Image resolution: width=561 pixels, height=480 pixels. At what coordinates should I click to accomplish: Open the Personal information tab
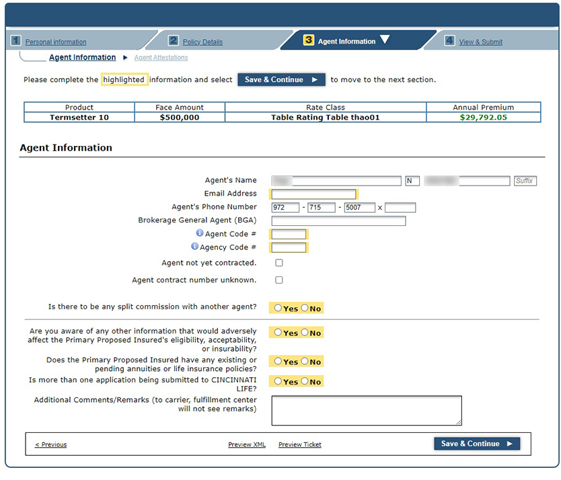pos(56,42)
